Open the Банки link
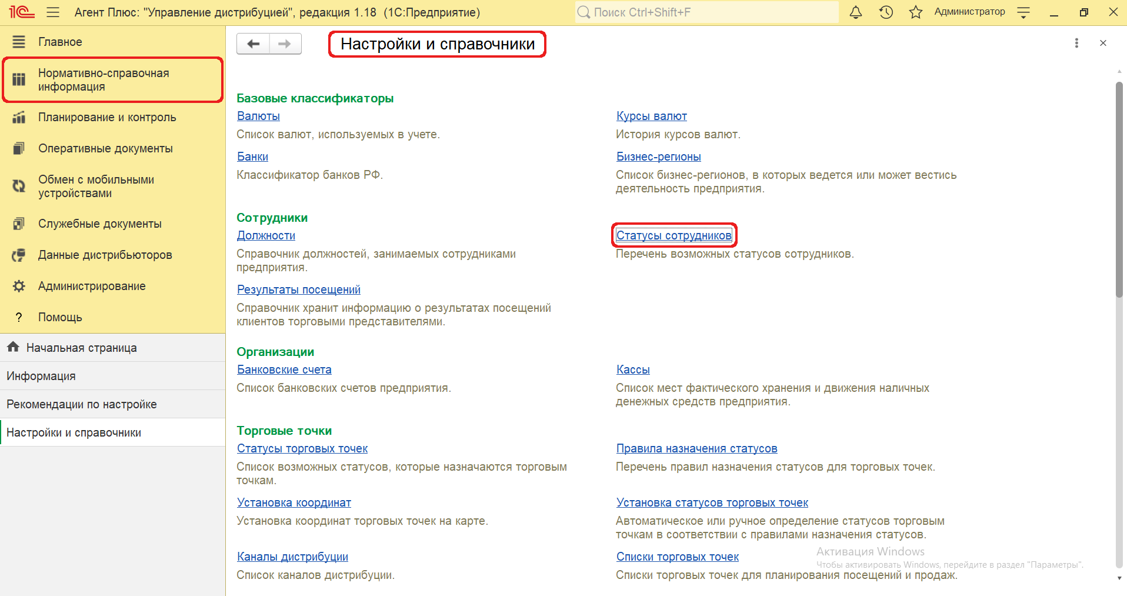The image size is (1127, 596). click(x=252, y=157)
